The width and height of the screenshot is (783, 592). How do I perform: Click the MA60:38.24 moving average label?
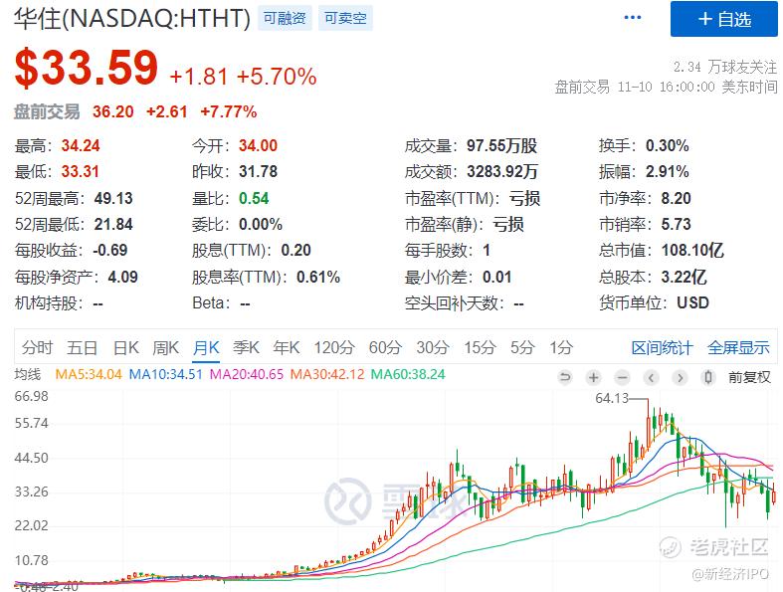[x=408, y=374]
